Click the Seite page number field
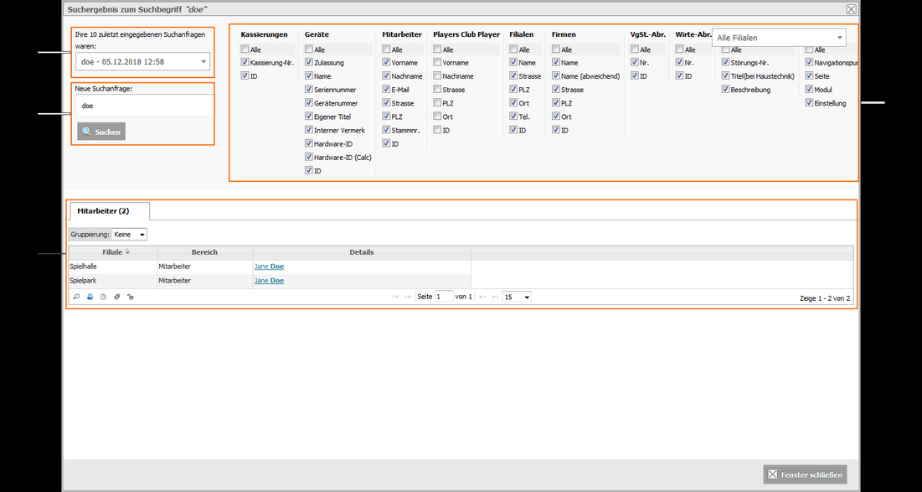The width and height of the screenshot is (922, 492). click(444, 298)
